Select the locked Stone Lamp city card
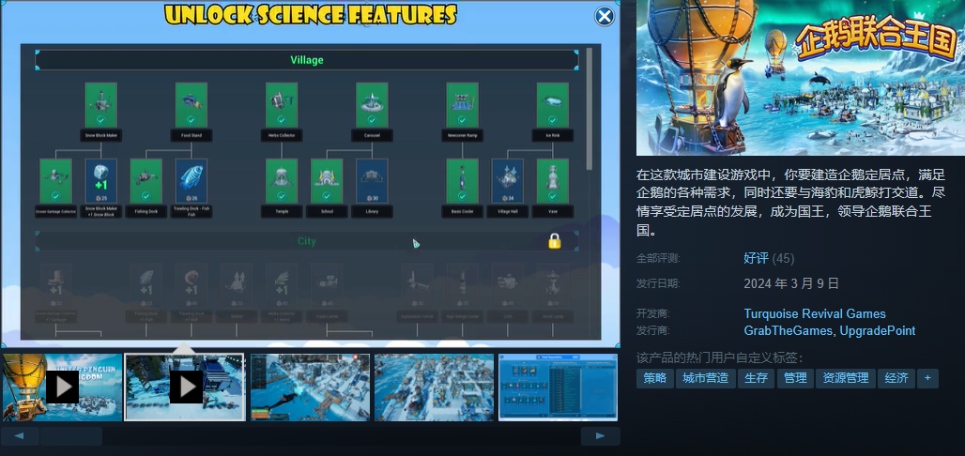The width and height of the screenshot is (965, 456). [x=553, y=286]
